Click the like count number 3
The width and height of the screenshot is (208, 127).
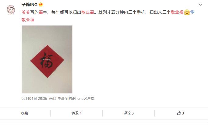(x=183, y=113)
